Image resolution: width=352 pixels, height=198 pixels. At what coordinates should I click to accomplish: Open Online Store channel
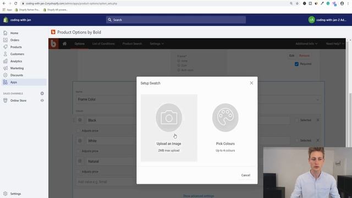(18, 101)
